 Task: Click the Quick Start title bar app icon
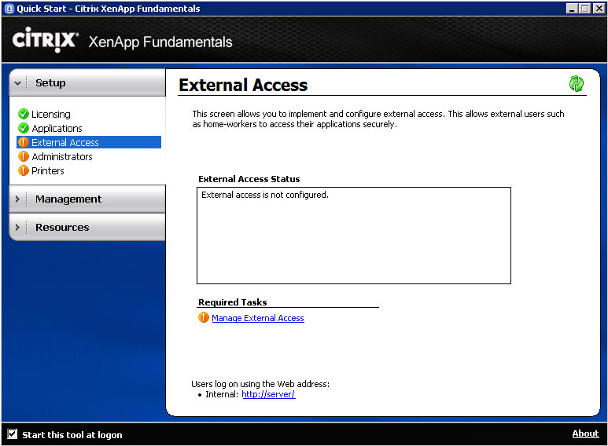tap(9, 9)
